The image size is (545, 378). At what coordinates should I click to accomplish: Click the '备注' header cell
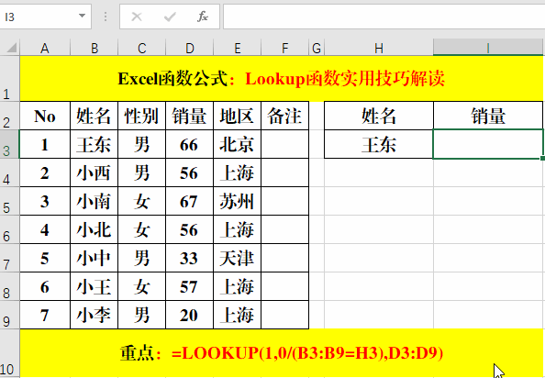click(x=284, y=116)
